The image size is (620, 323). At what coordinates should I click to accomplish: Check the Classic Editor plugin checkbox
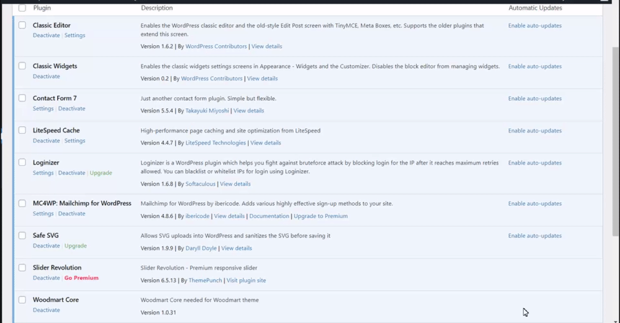[22, 25]
